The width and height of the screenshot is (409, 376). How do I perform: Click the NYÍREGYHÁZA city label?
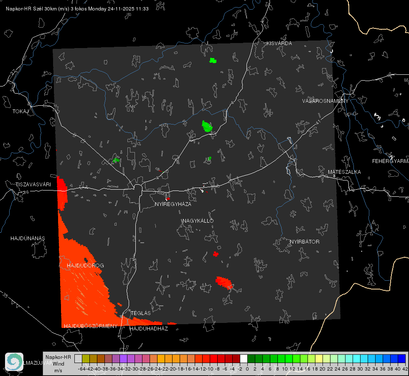click(x=173, y=204)
